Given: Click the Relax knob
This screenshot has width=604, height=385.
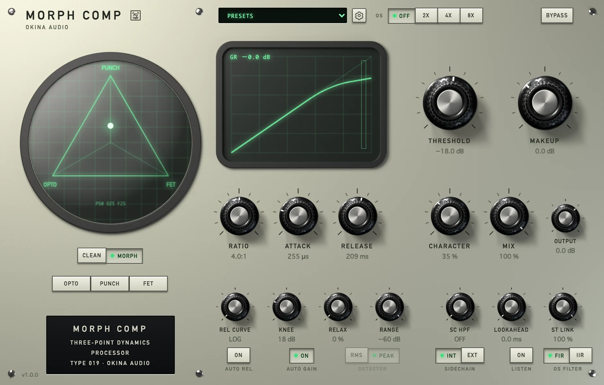Looking at the screenshot, I should point(338,307).
